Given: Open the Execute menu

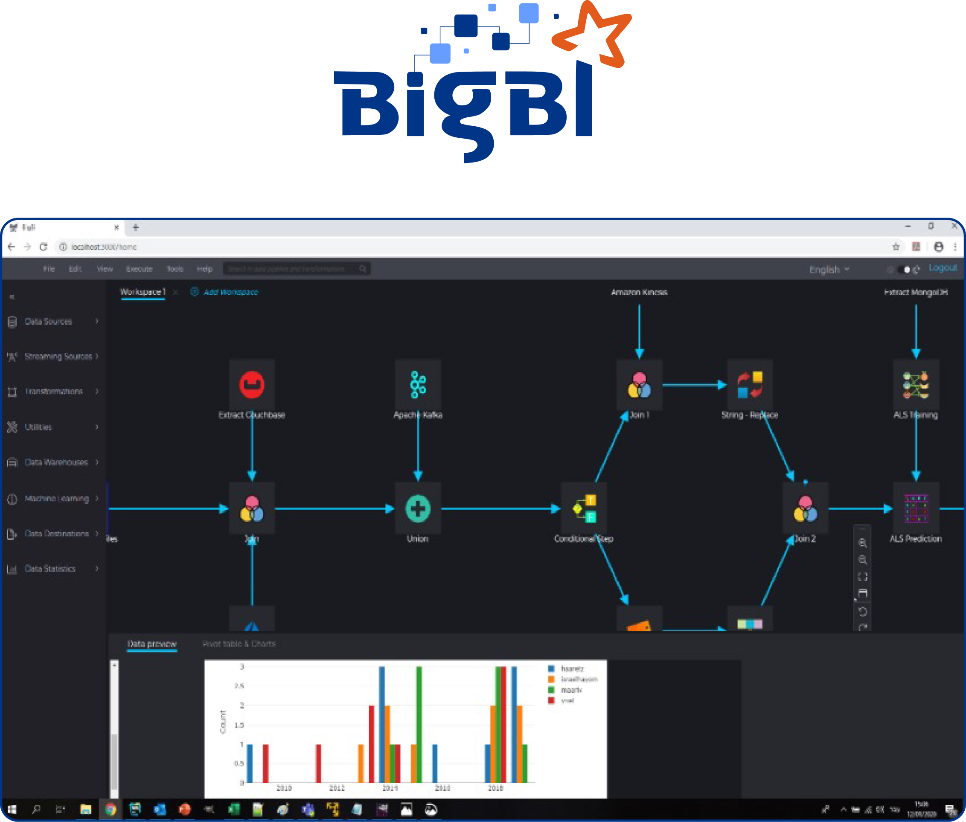Looking at the screenshot, I should [140, 269].
